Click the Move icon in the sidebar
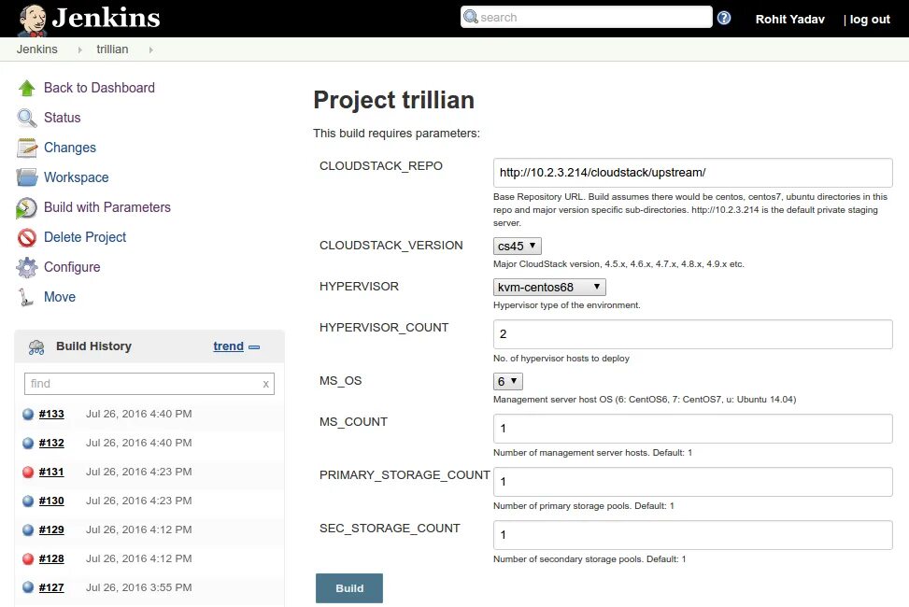The height and width of the screenshot is (607, 909). (25, 297)
